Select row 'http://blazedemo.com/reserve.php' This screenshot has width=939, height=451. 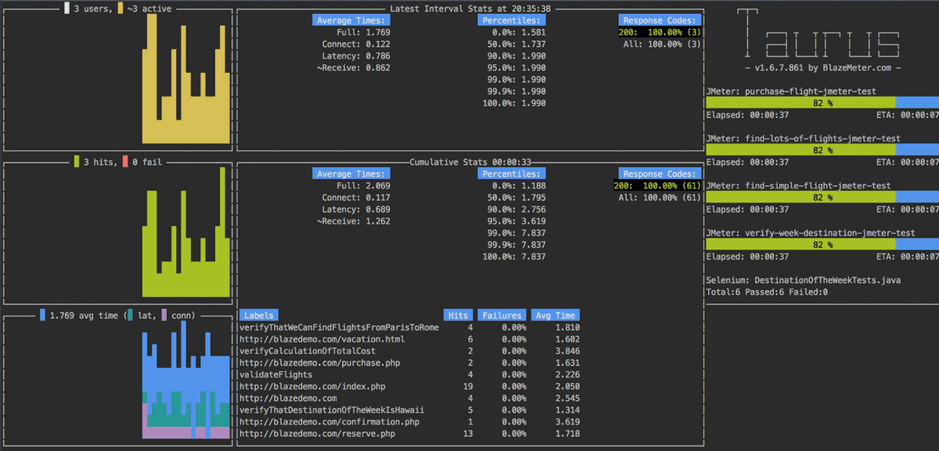(x=409, y=433)
